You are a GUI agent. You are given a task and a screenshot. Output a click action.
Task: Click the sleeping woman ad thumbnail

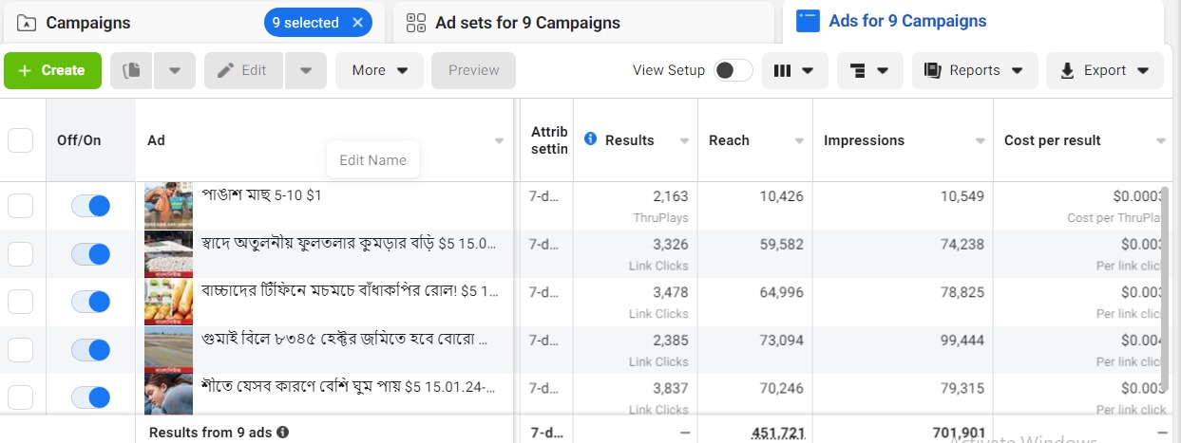[x=168, y=394]
